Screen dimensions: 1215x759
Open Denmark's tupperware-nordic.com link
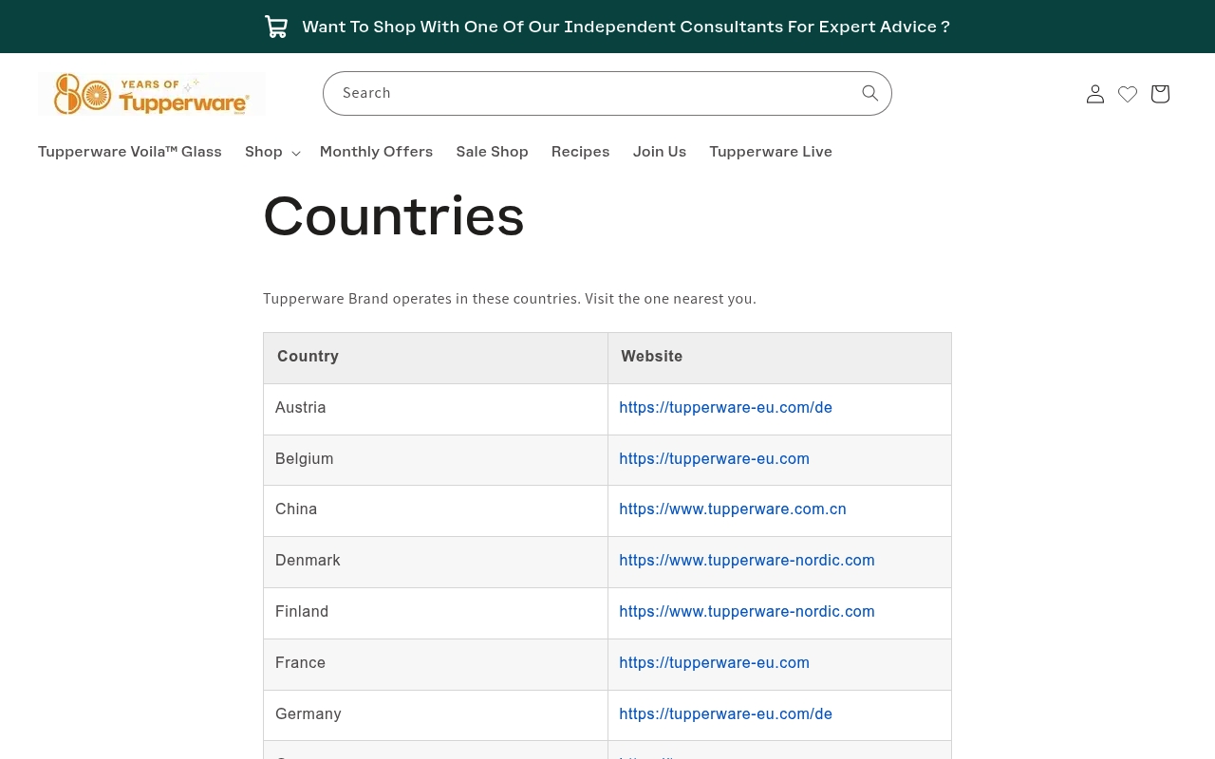click(x=747, y=561)
